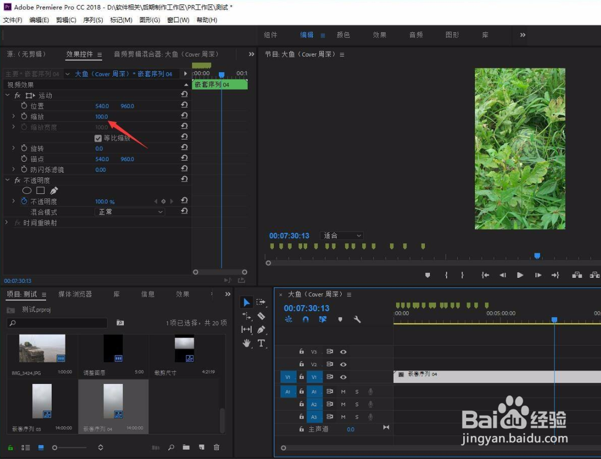
Task: Switch to the Color workspace tab
Action: point(343,35)
